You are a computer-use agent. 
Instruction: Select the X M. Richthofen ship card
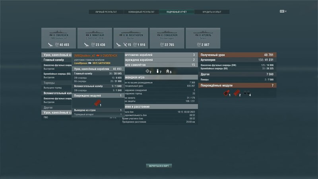131,39
